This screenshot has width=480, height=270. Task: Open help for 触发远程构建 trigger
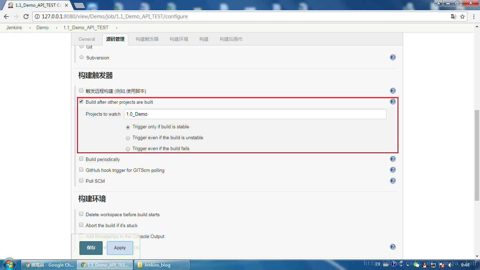click(x=393, y=91)
